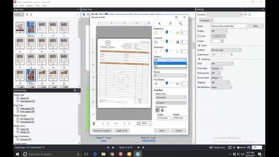Click the blur droplet icon under Sharpness
Image resolution: width=279 pixels, height=157 pixels.
[156, 51]
